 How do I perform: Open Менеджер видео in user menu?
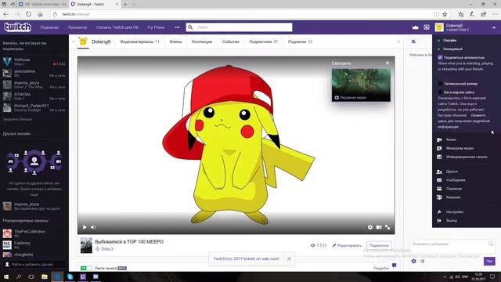[x=460, y=148]
